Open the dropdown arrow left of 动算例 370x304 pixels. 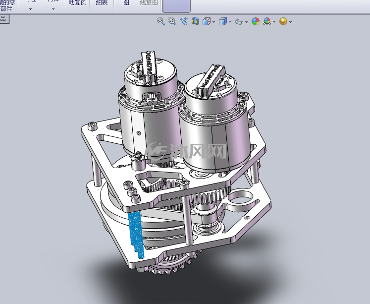click(53, 9)
